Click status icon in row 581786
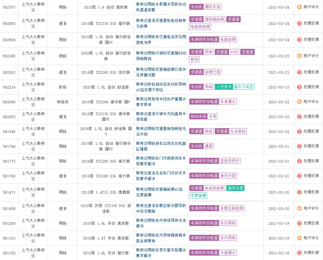323x260 pixels. 299,146
